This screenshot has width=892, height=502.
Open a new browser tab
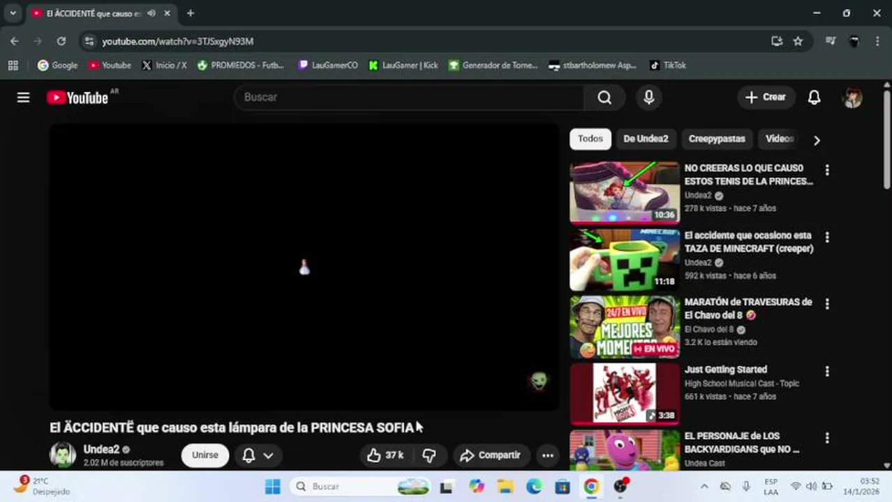coord(191,13)
